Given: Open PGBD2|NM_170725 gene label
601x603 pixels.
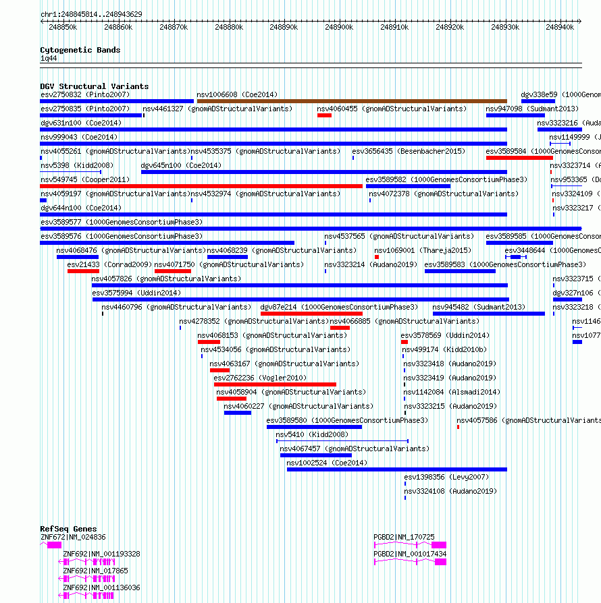Looking at the screenshot, I should coord(404,538).
